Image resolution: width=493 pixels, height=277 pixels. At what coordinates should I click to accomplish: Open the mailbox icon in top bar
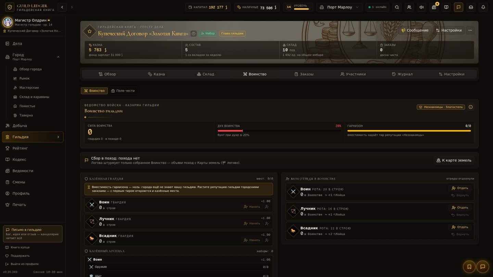coord(471,7)
